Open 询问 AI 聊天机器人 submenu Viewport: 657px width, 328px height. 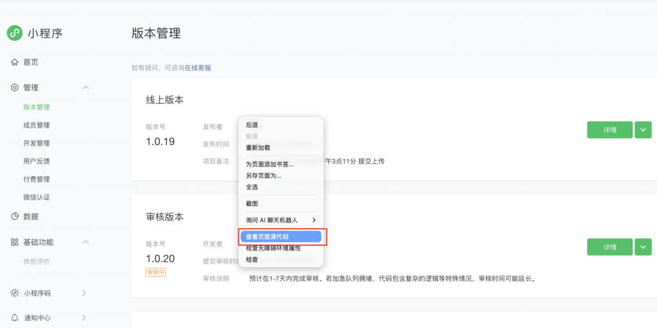(280, 220)
